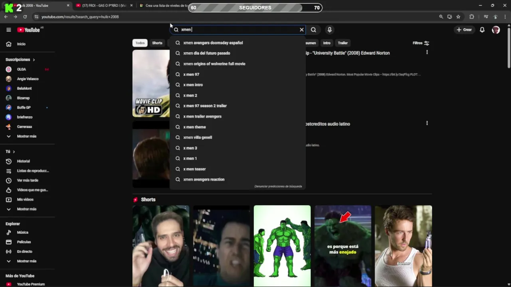Open notifications bell
The image size is (511, 287).
(482, 30)
